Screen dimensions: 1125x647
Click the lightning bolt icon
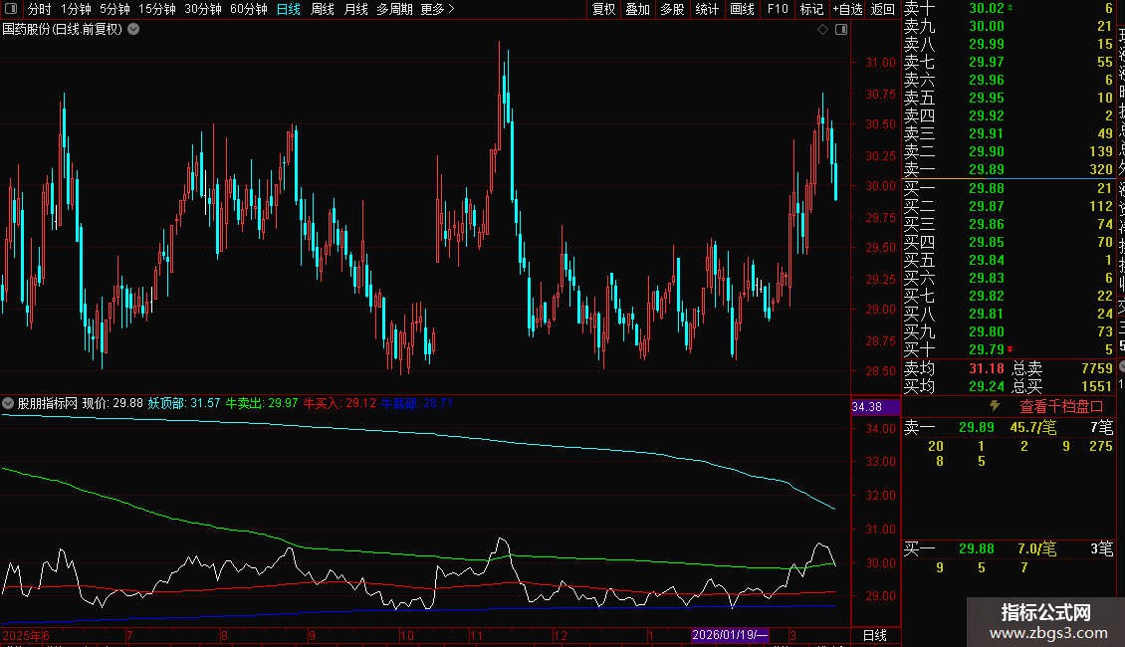tap(994, 406)
